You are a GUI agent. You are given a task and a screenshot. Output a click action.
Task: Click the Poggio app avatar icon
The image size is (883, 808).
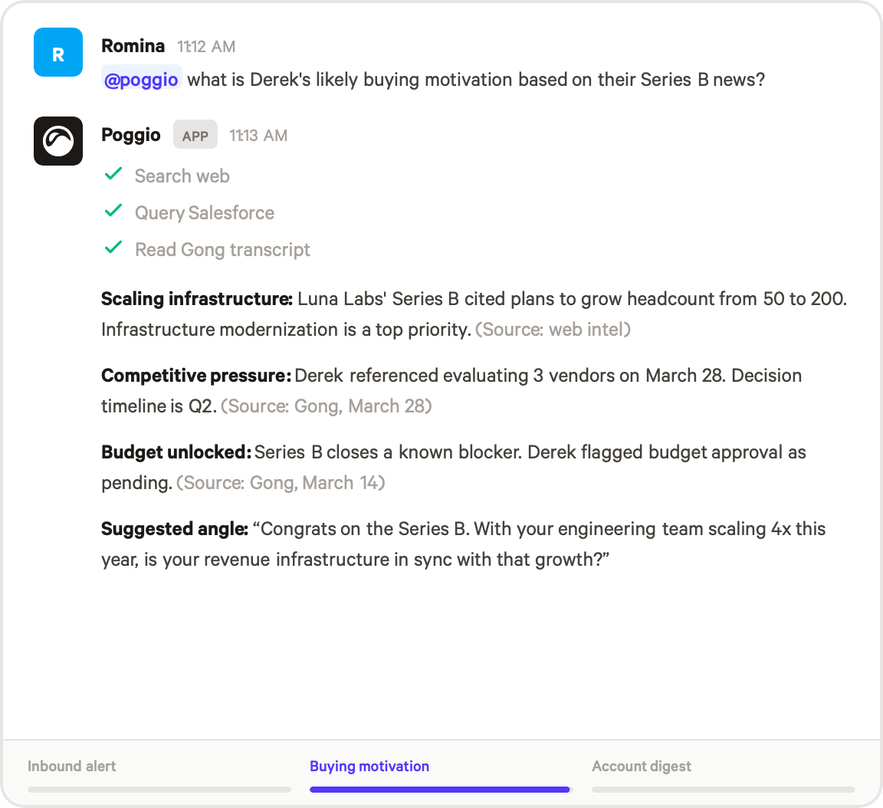tap(58, 141)
